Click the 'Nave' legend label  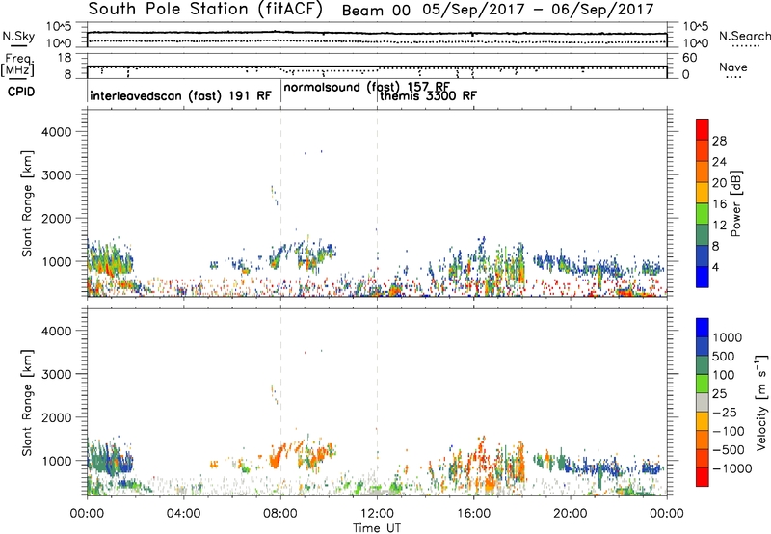(x=733, y=67)
